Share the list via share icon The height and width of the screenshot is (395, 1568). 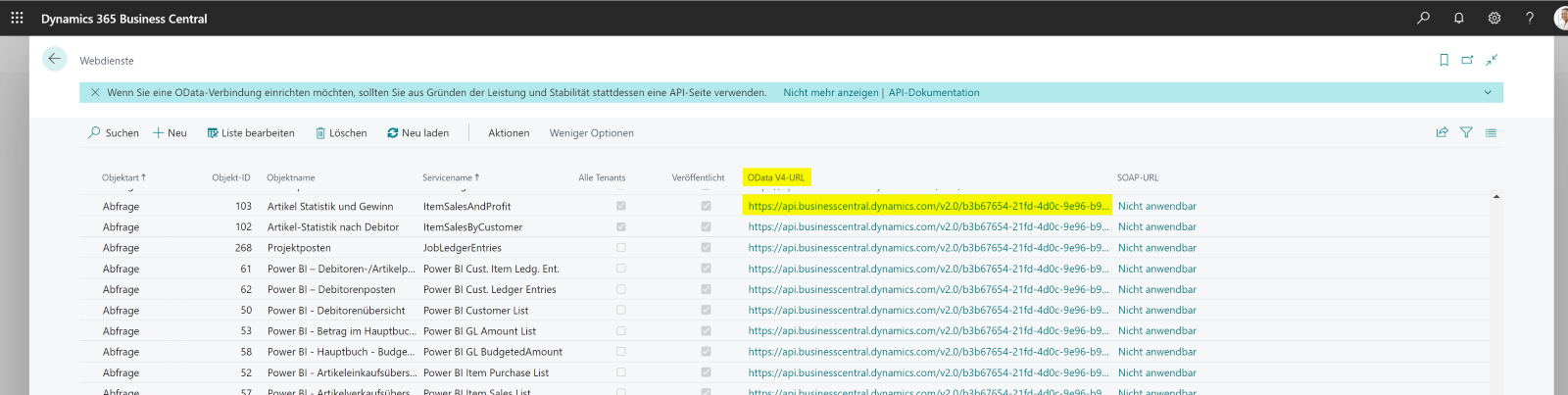pyautogui.click(x=1442, y=132)
